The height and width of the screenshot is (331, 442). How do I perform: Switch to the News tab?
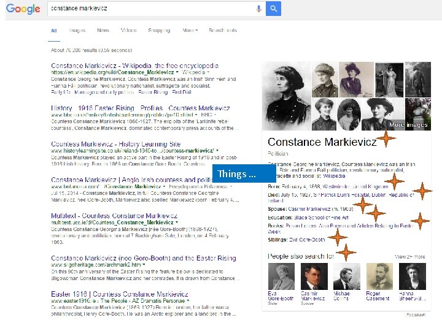click(103, 30)
